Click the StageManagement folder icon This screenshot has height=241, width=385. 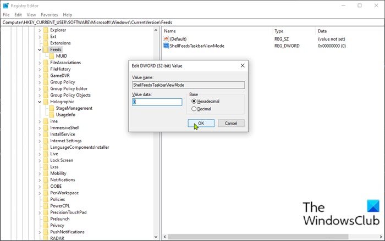point(52,108)
